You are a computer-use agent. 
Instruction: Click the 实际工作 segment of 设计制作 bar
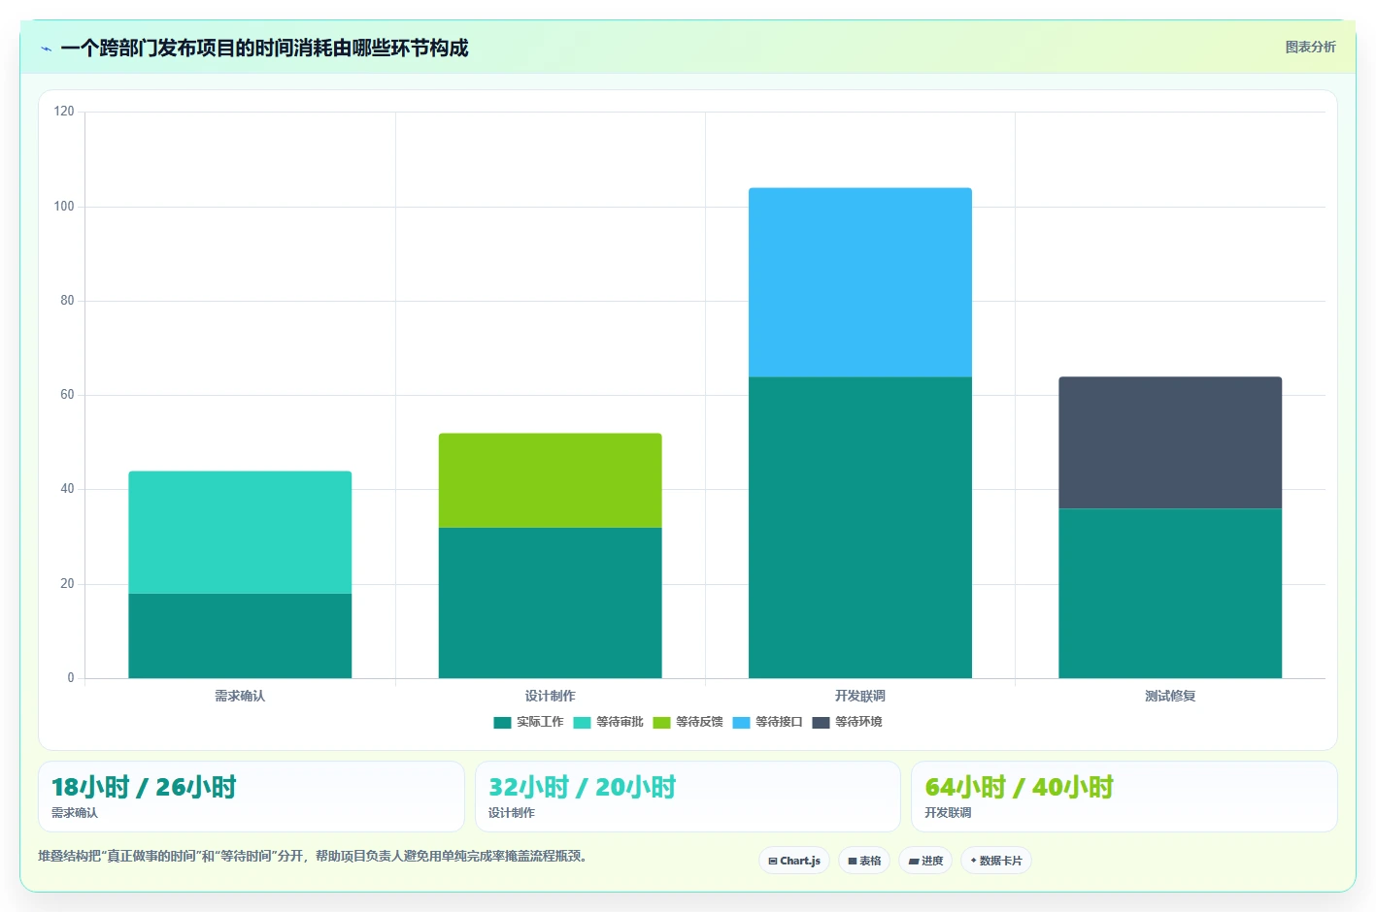(x=550, y=603)
